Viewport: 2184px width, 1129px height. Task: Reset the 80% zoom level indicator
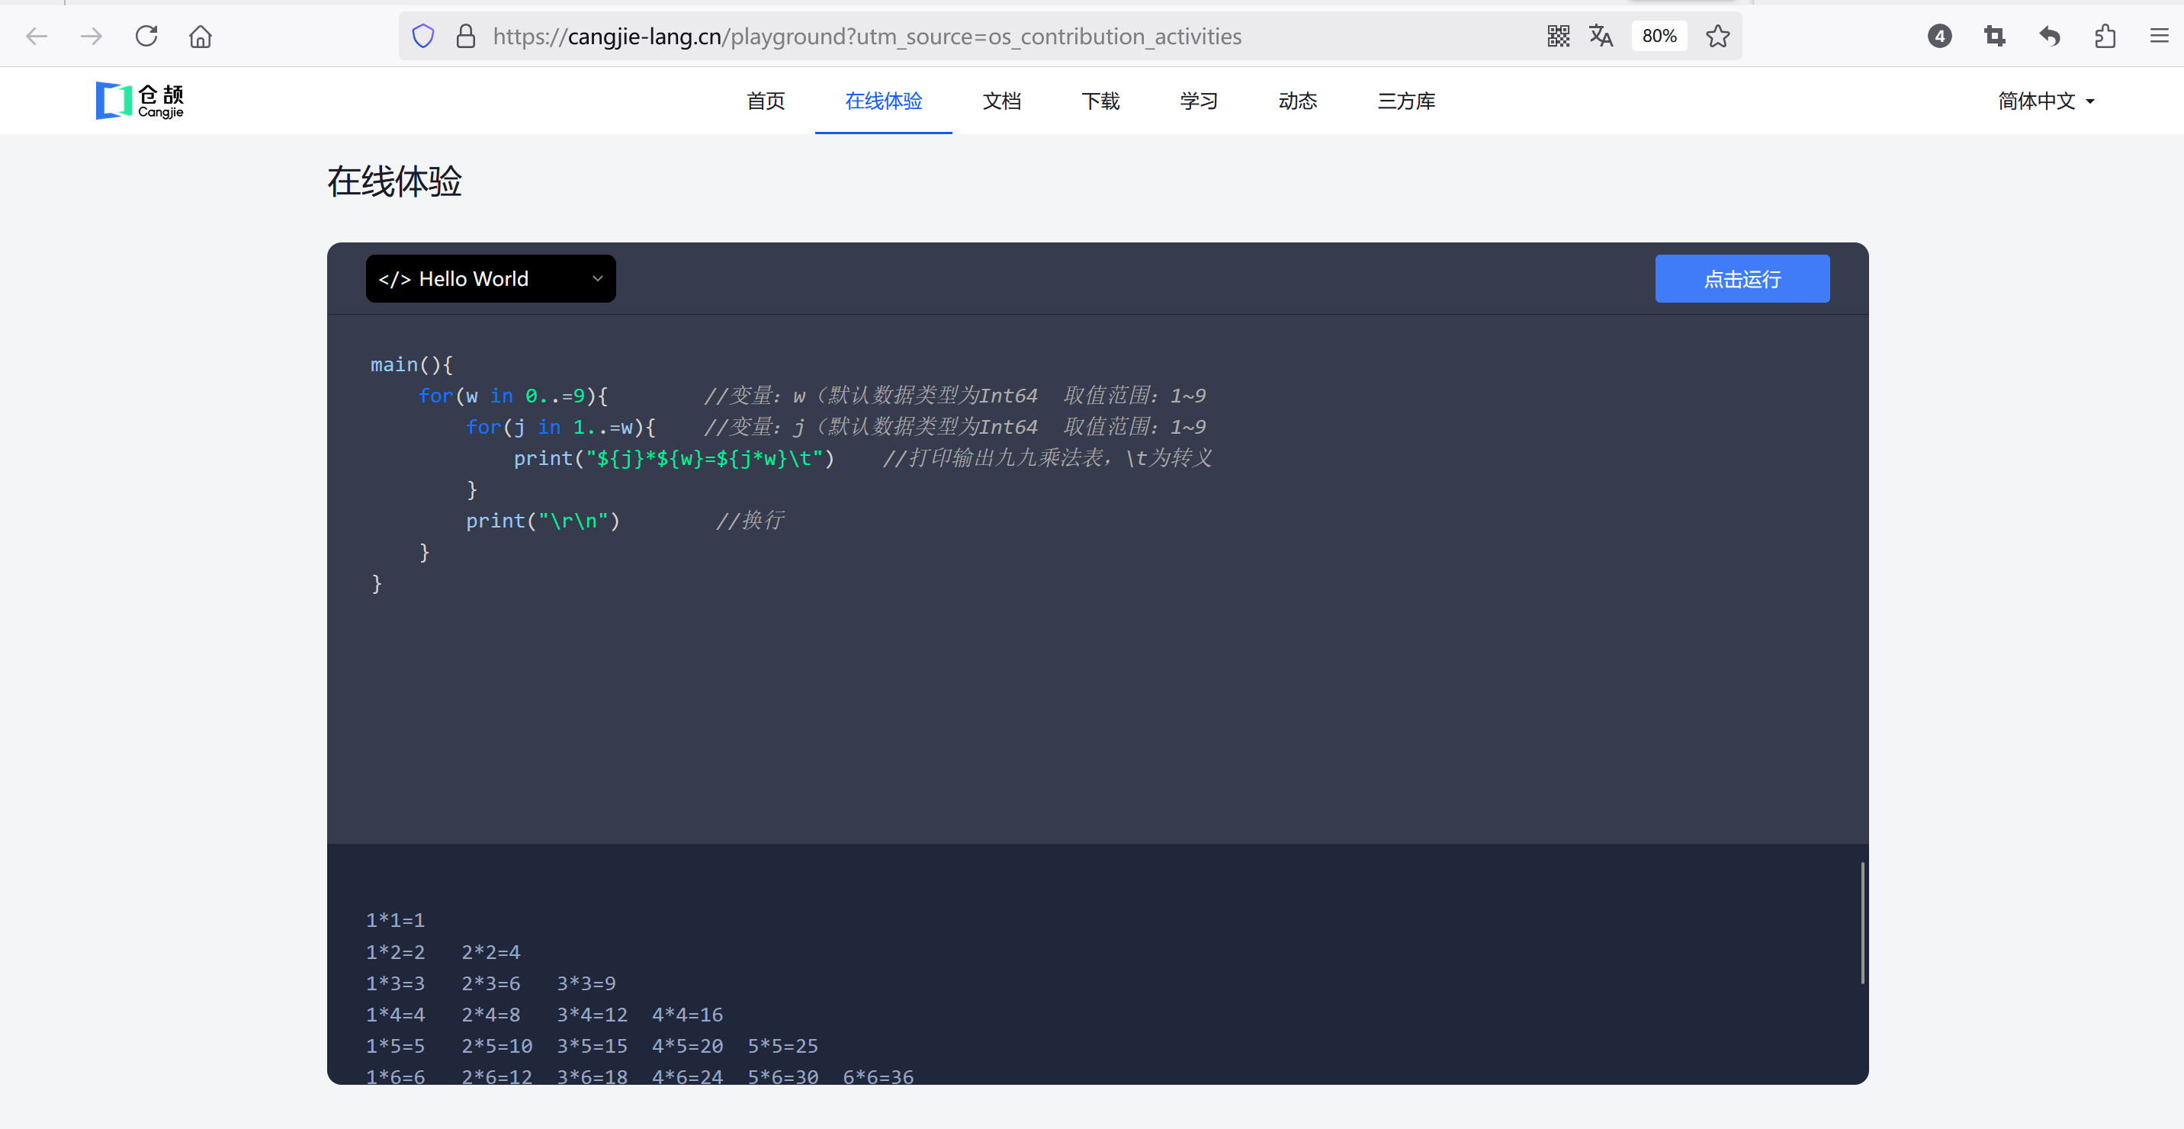coord(1659,37)
